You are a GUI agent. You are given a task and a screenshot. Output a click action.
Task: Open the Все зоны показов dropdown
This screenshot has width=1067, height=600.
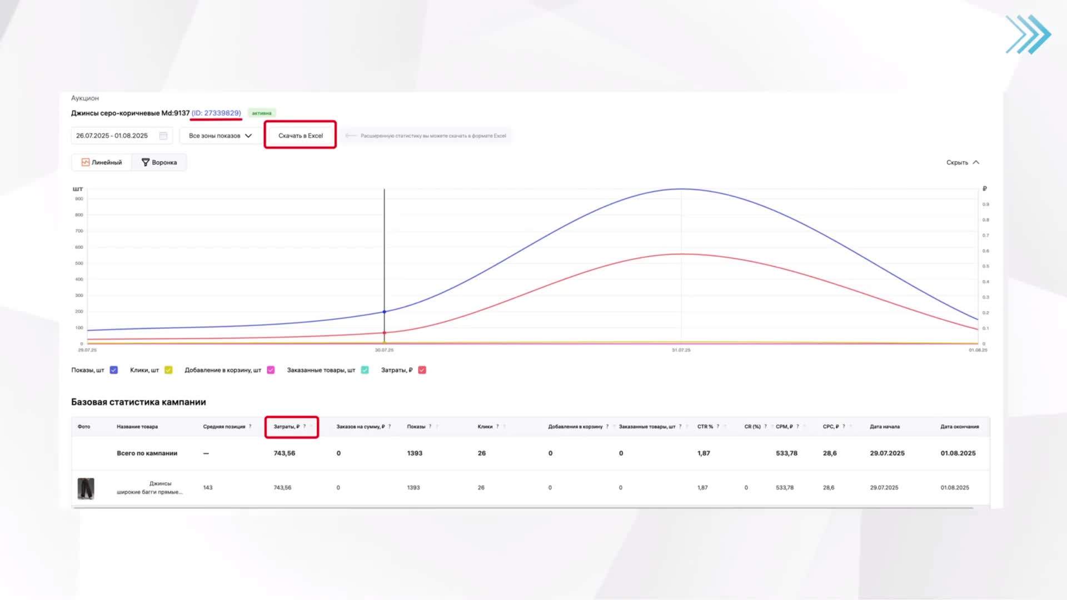(x=220, y=136)
